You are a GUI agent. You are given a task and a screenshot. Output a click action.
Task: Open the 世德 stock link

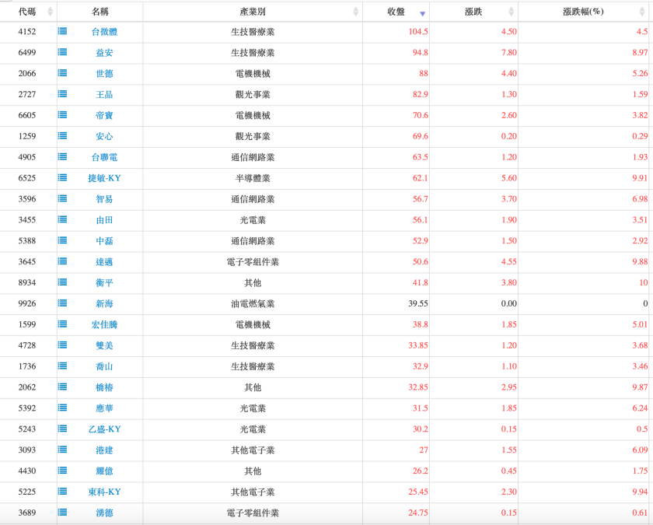pyautogui.click(x=104, y=73)
